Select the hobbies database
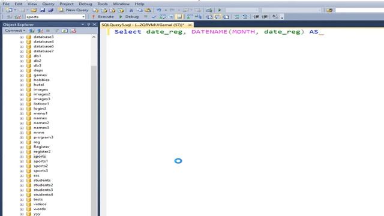The height and width of the screenshot is (216, 384). point(41,80)
